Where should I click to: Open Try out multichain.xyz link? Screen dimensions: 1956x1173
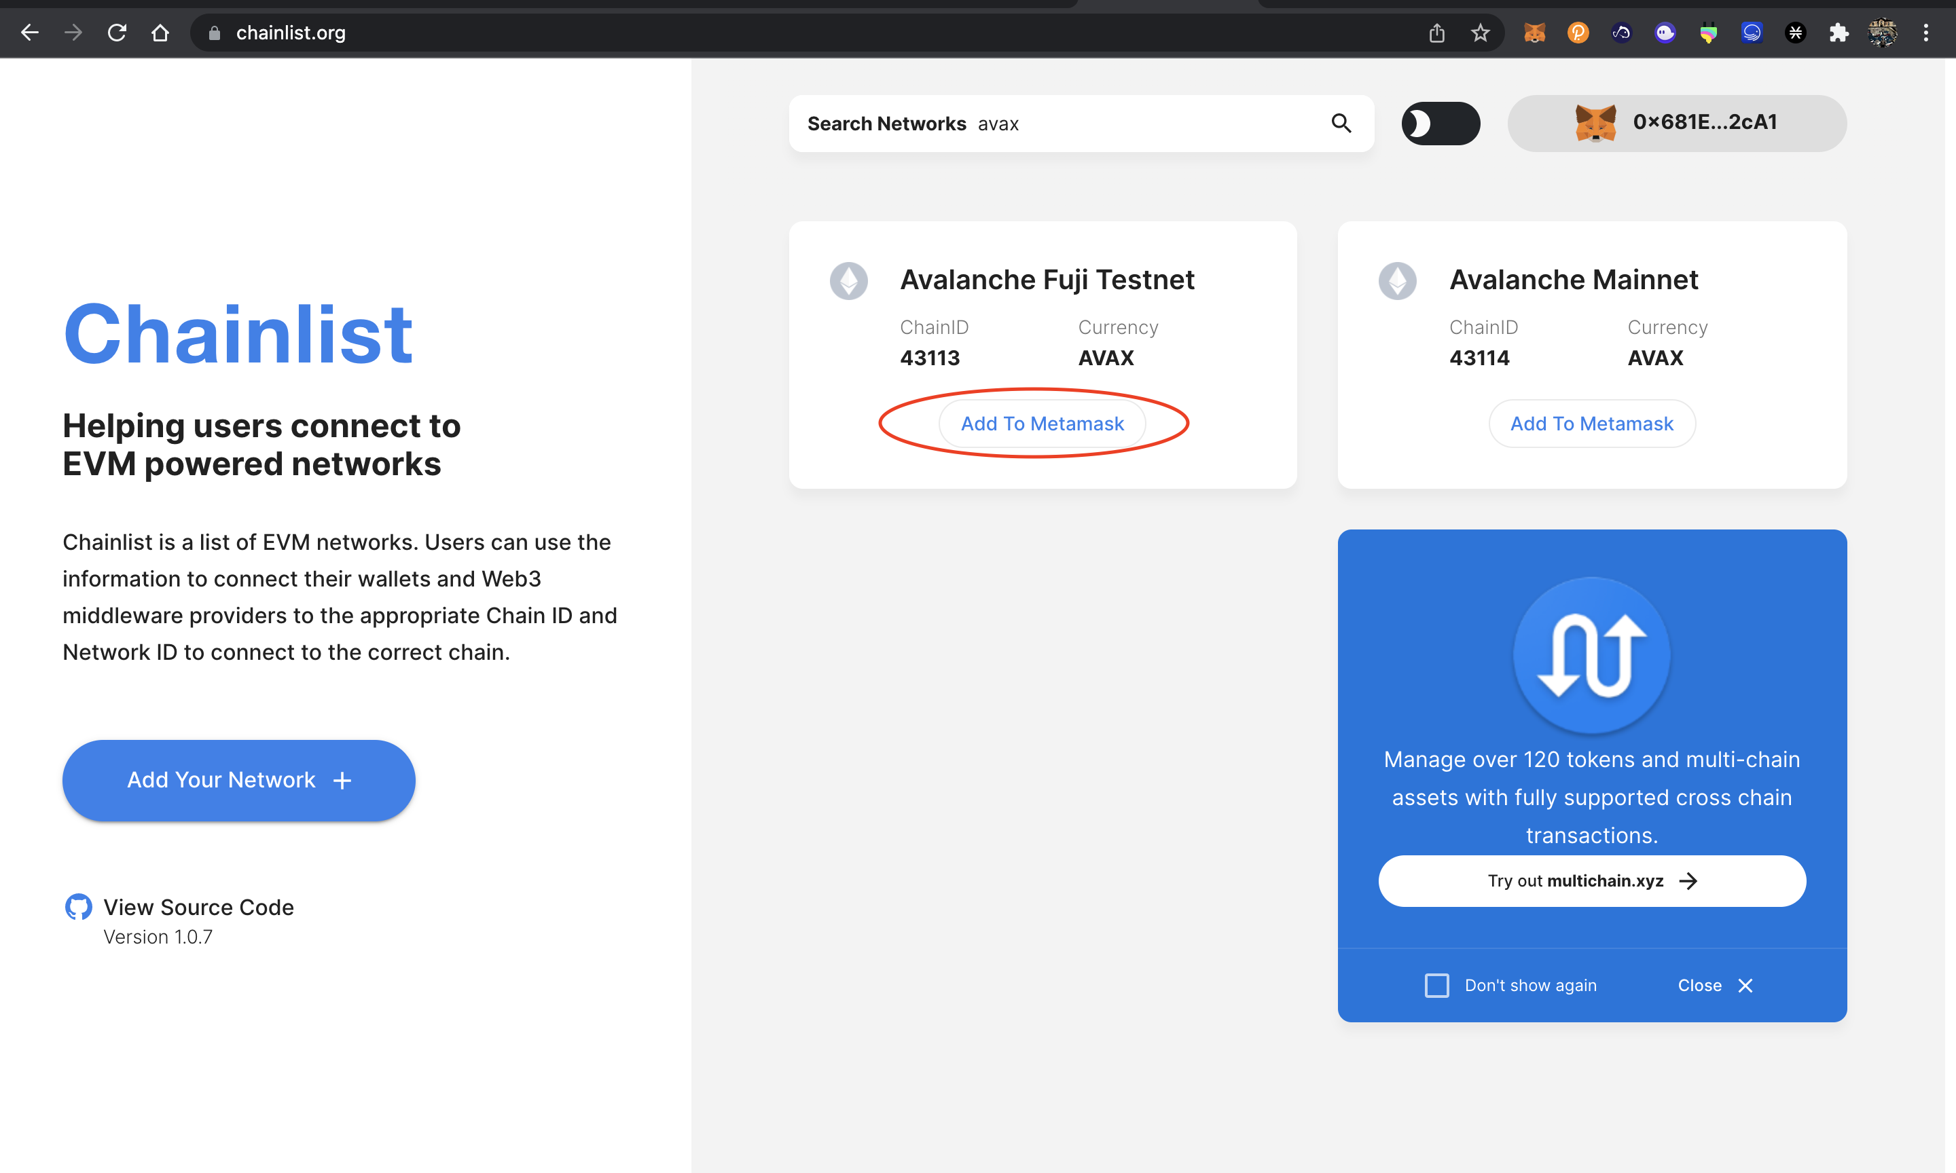1591,880
